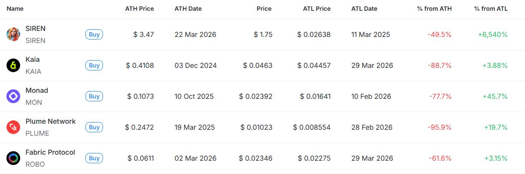Viewport: 525px width, 174px height.
Task: Click the SIREN coin avatar icon
Action: click(13, 34)
